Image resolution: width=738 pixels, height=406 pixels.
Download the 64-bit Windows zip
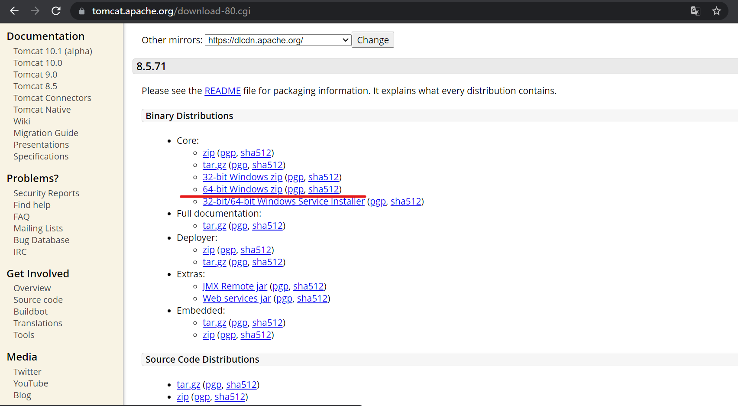243,189
